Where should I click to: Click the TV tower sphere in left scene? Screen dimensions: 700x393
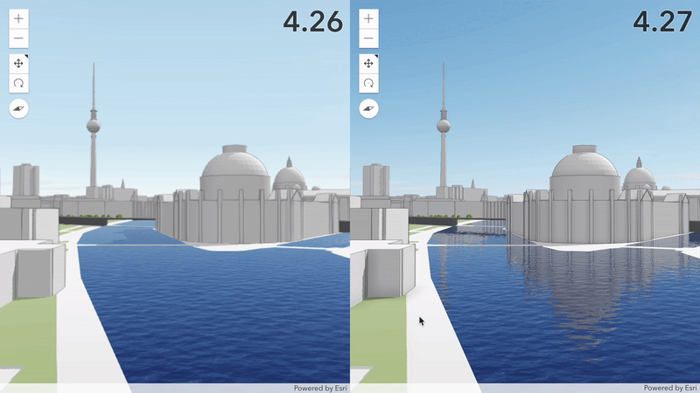tap(93, 126)
